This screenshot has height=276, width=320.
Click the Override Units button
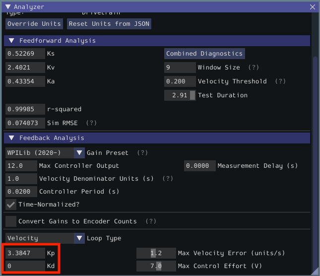[34, 24]
